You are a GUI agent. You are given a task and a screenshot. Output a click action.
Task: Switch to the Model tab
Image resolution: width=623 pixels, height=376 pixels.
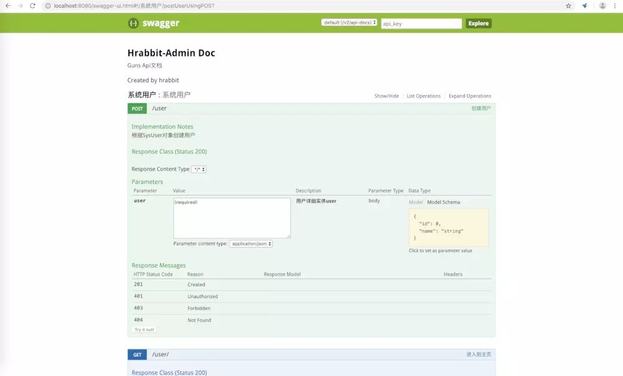pos(416,202)
